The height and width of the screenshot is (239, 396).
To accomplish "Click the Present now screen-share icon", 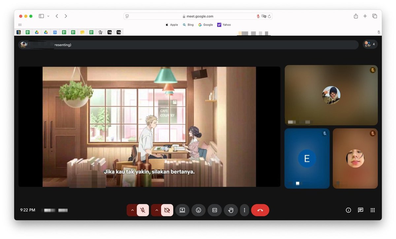I will coord(182,210).
